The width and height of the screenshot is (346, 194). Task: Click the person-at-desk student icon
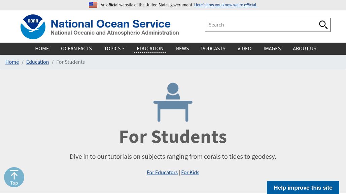pyautogui.click(x=173, y=102)
